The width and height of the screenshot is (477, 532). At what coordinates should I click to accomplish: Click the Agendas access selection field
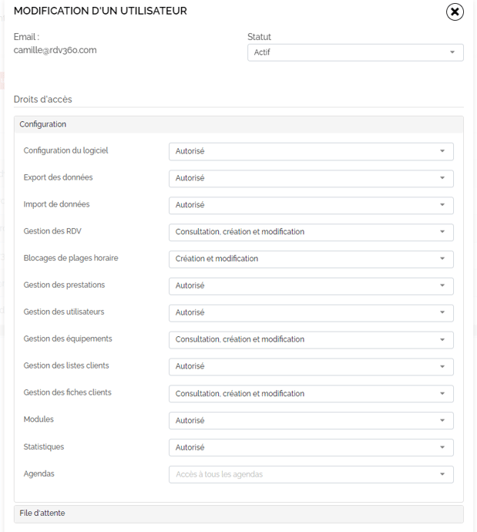click(311, 474)
